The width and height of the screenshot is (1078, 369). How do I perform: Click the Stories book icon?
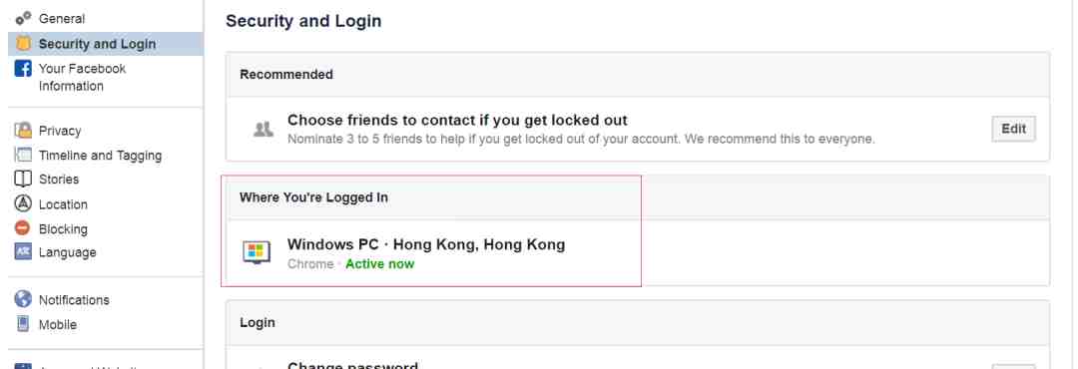(23, 179)
